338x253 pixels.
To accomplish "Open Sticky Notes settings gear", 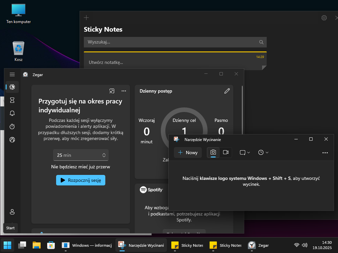I will 324,18.
